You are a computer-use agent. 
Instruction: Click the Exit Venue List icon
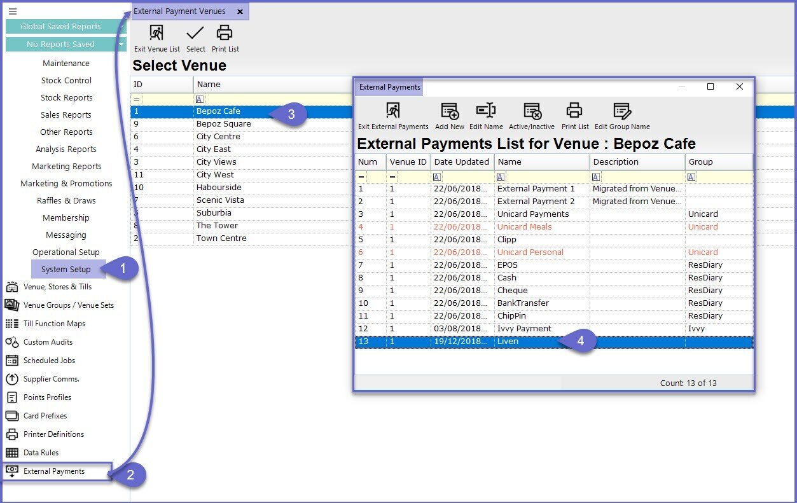(156, 34)
